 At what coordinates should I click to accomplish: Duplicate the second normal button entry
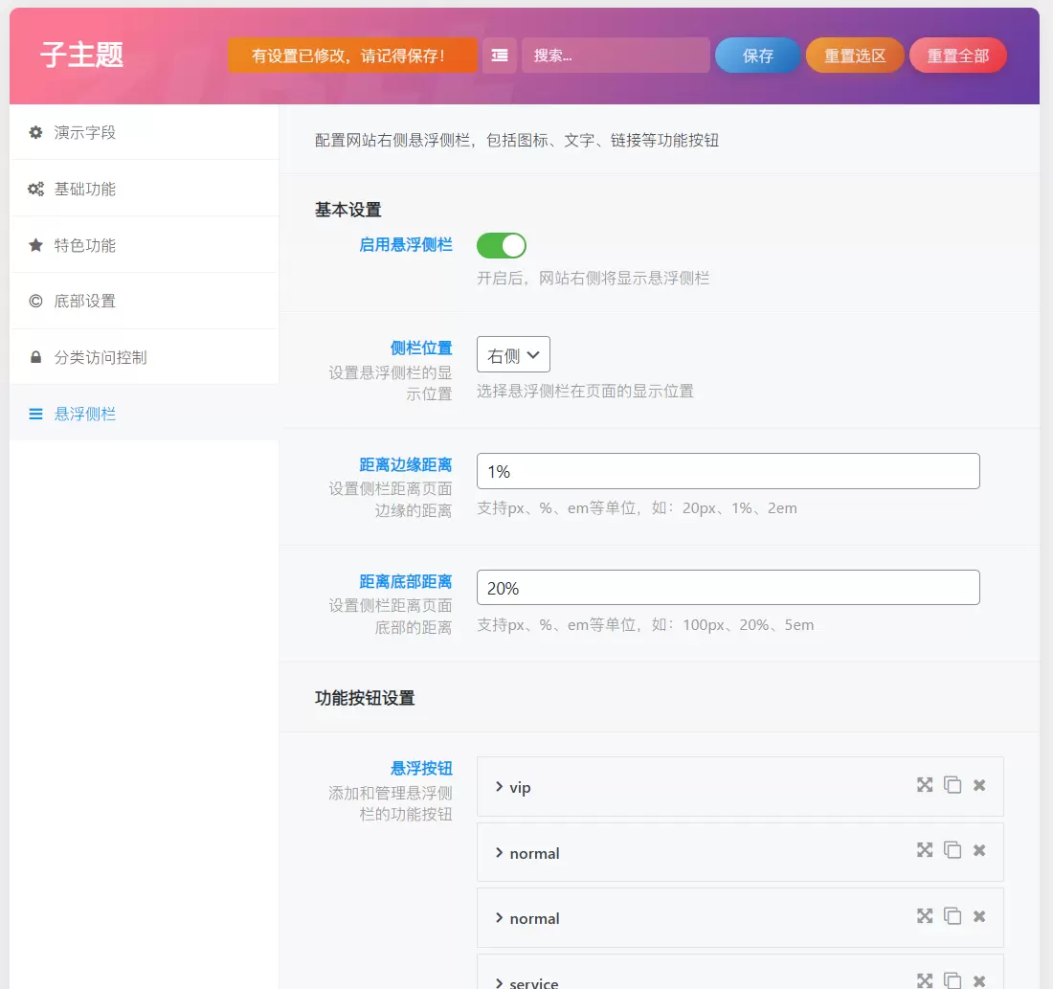pyautogui.click(x=952, y=916)
